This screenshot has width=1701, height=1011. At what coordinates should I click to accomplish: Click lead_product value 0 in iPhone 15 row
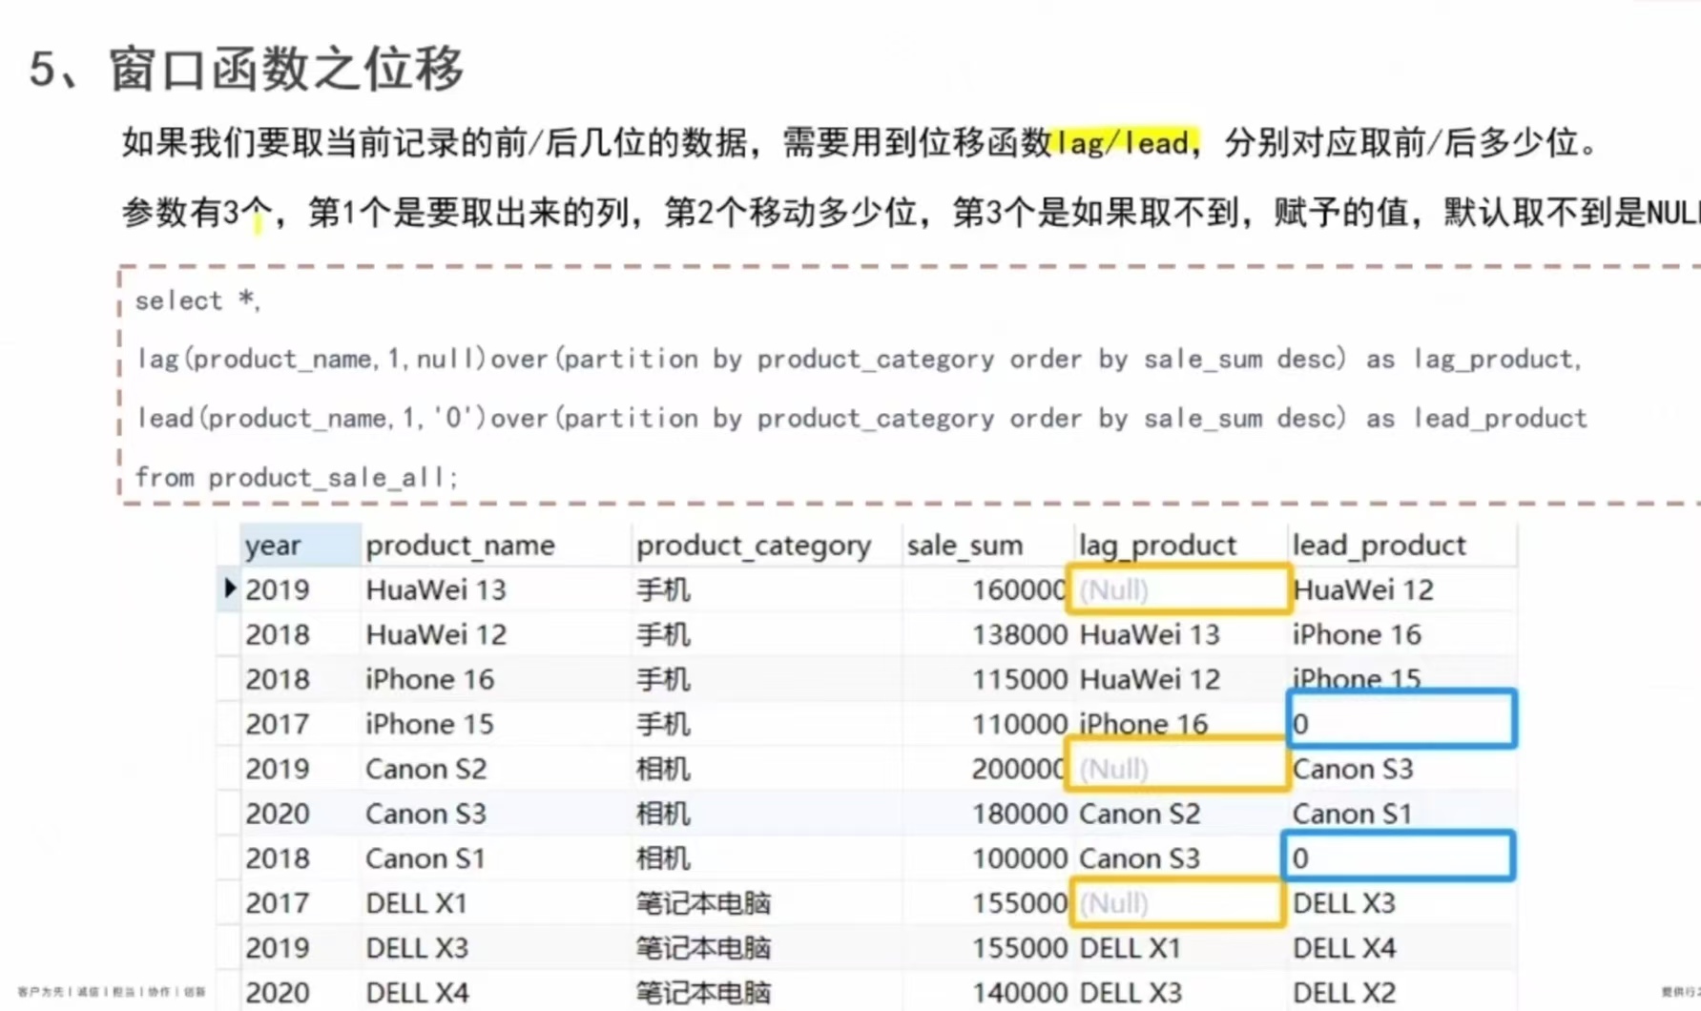click(1400, 720)
